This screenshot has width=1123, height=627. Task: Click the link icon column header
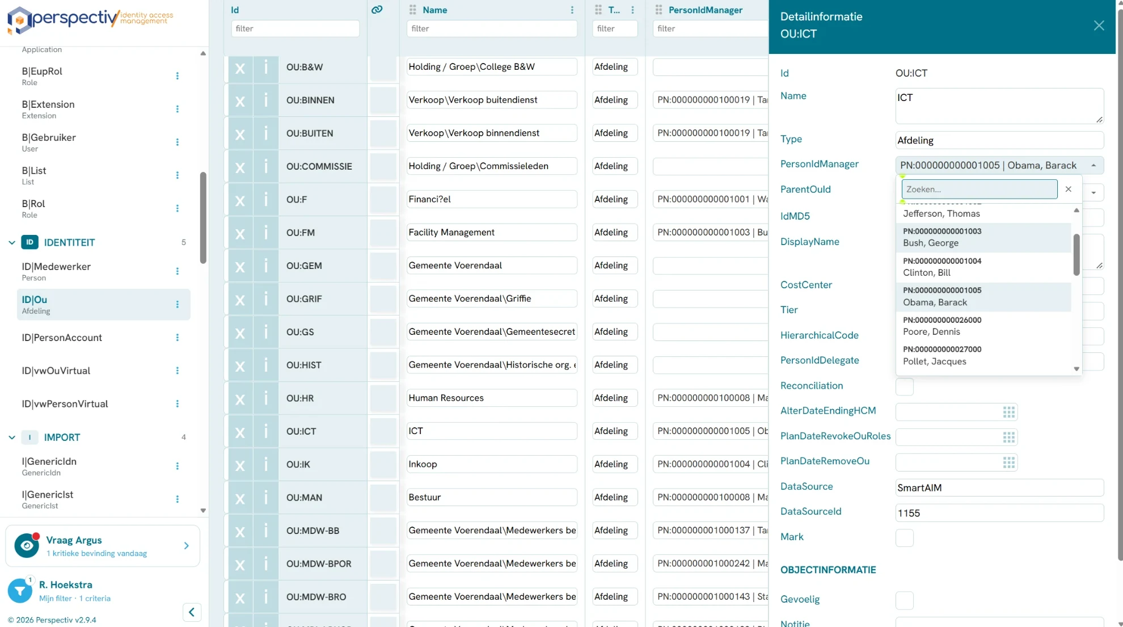point(377,10)
